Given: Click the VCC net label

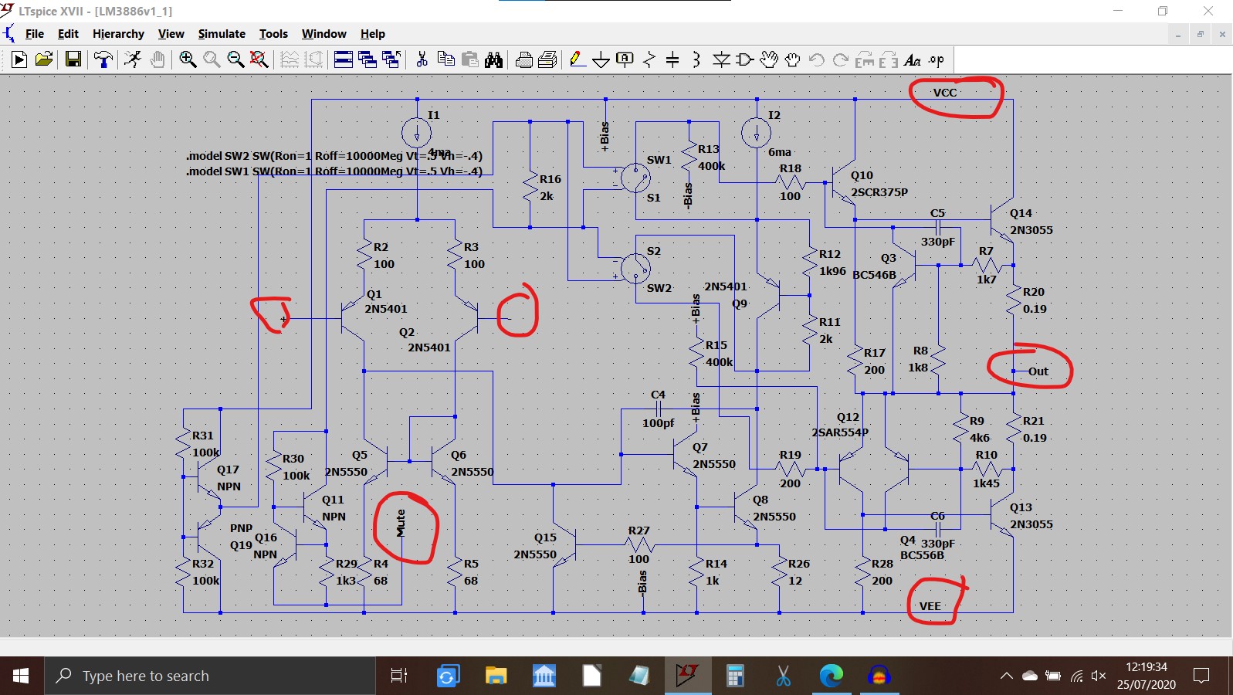Looking at the screenshot, I should click(944, 93).
